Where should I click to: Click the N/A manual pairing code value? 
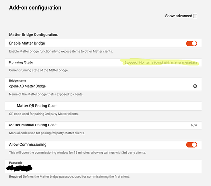194,125
